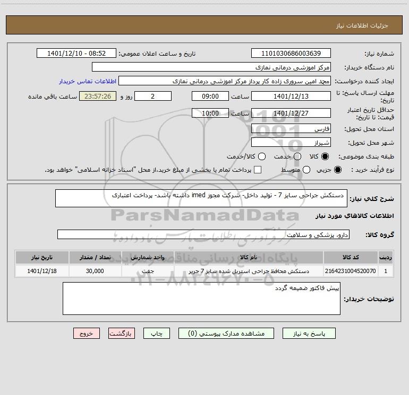Click the requester field مجد امین سروری زاده
Viewport: 409px width, 395px height.
point(225,81)
